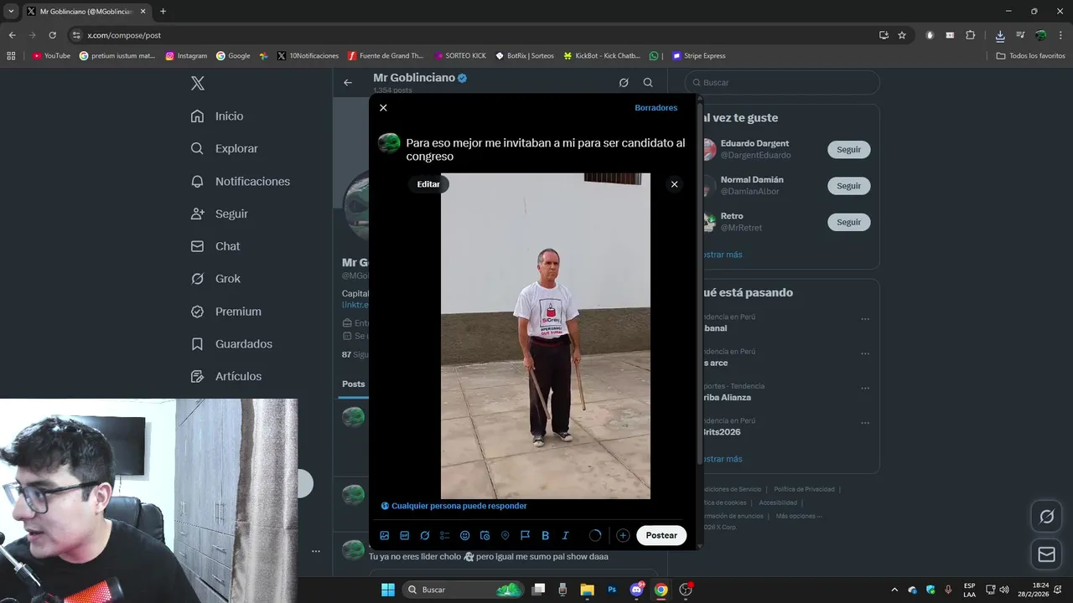Reload the page in Chrome
The height and width of the screenshot is (603, 1073).
[52, 35]
